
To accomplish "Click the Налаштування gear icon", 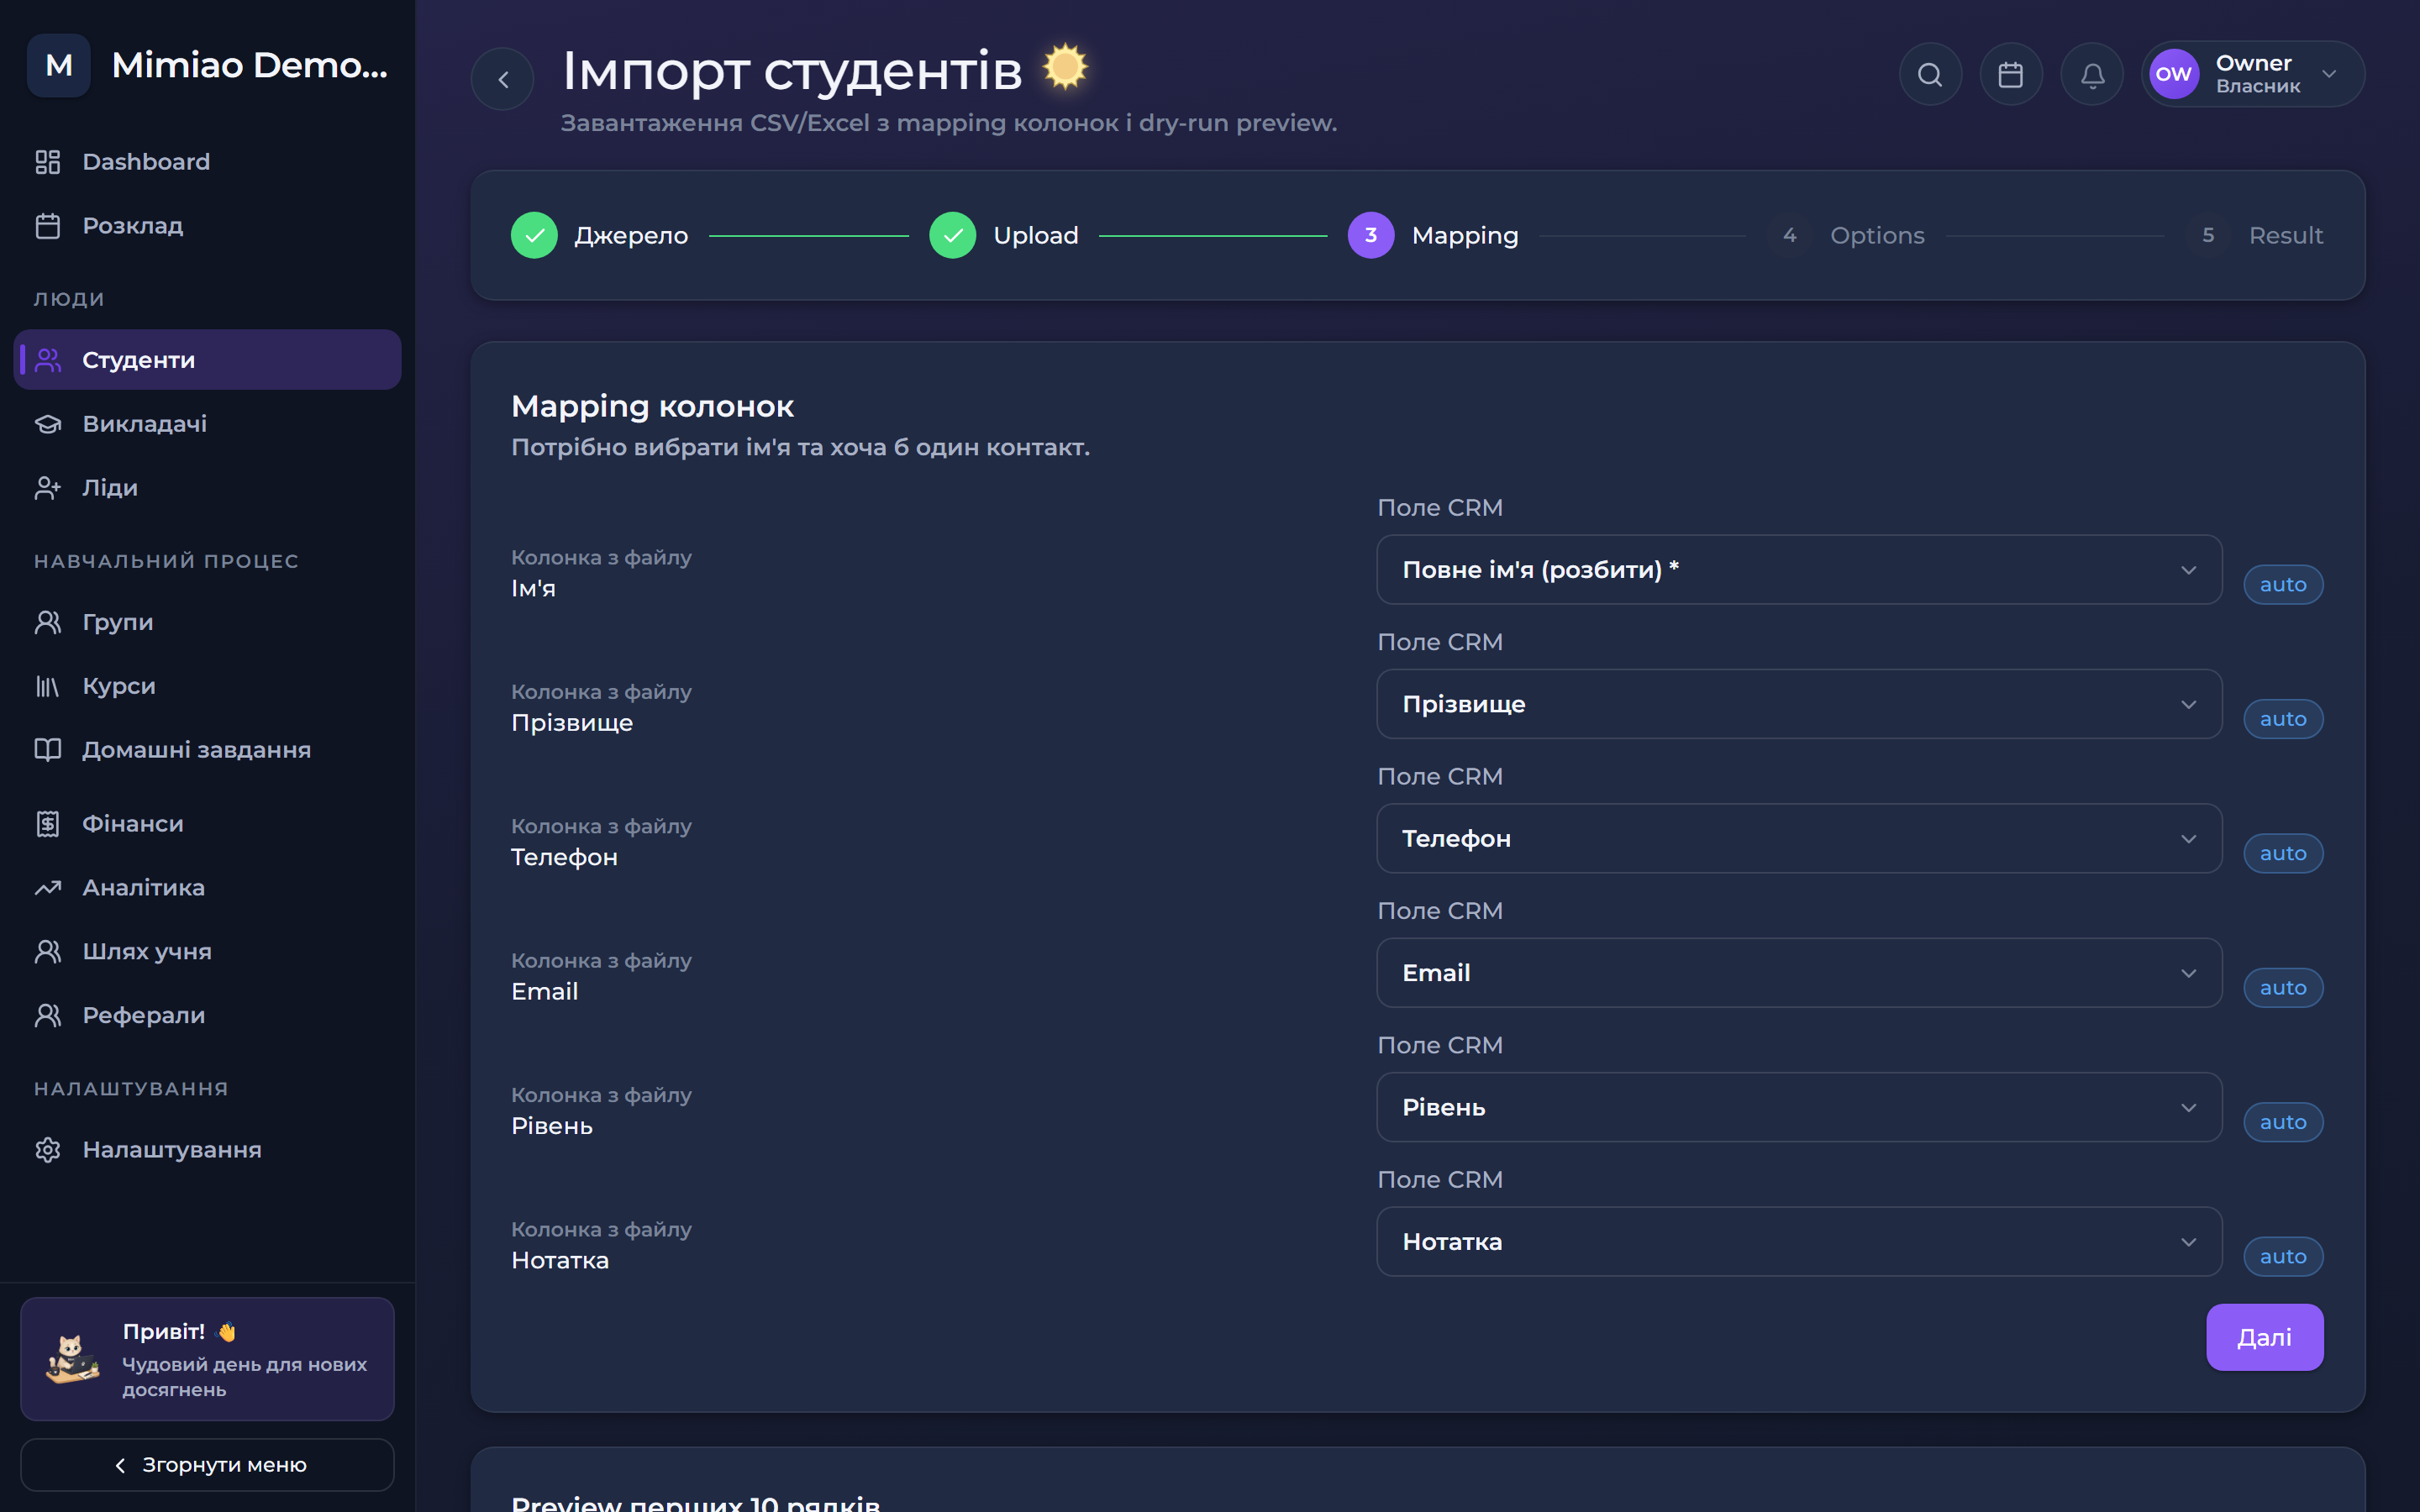I will (48, 1150).
